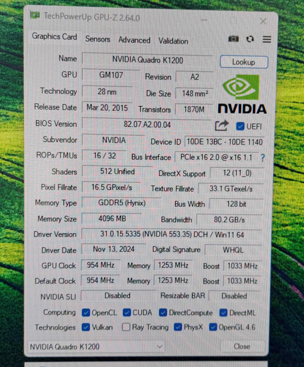304x367 pixels.
Task: Click the Technology field 28 nm
Action: [107, 92]
